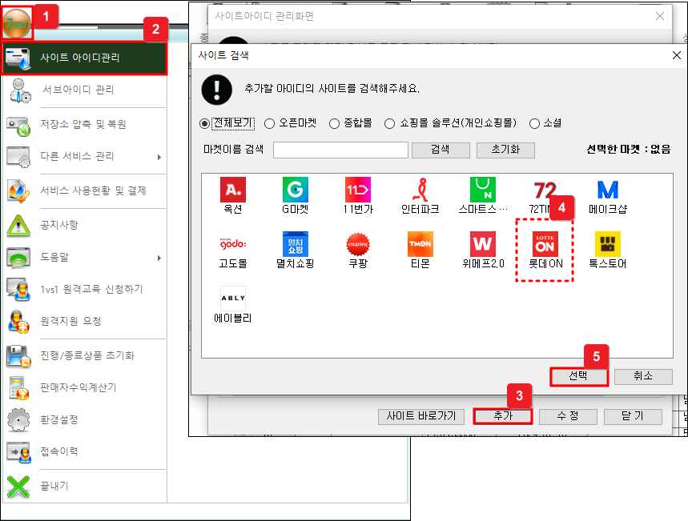Click the 사이트 바로가기 button
Viewport: 688px width, 521px height.
coord(420,416)
